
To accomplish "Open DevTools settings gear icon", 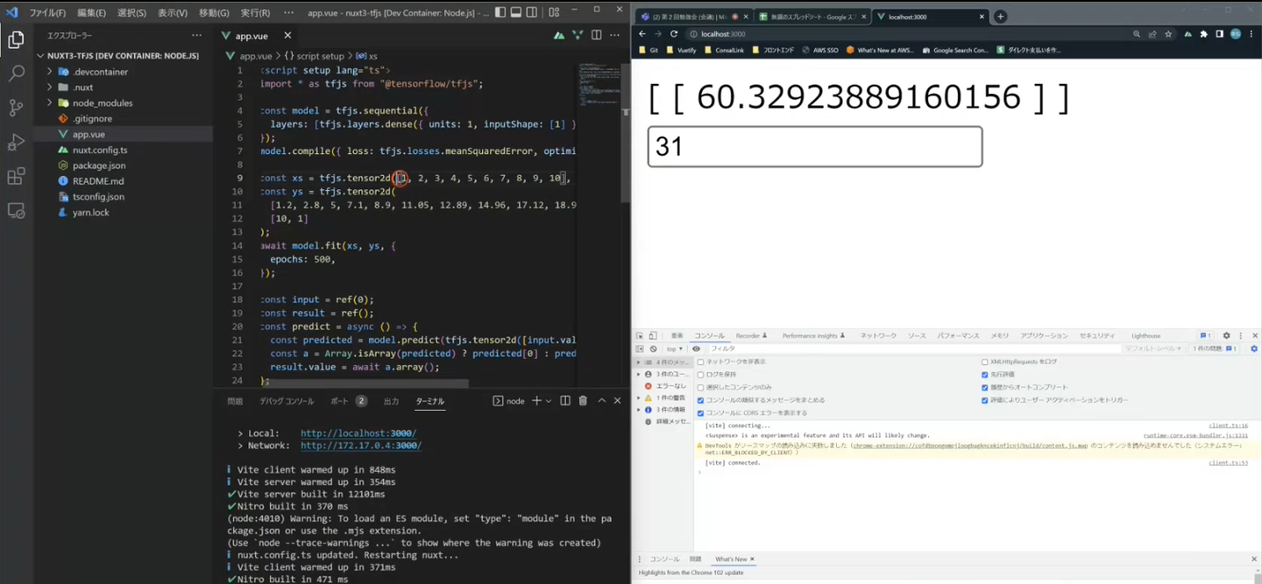I will coord(1226,335).
